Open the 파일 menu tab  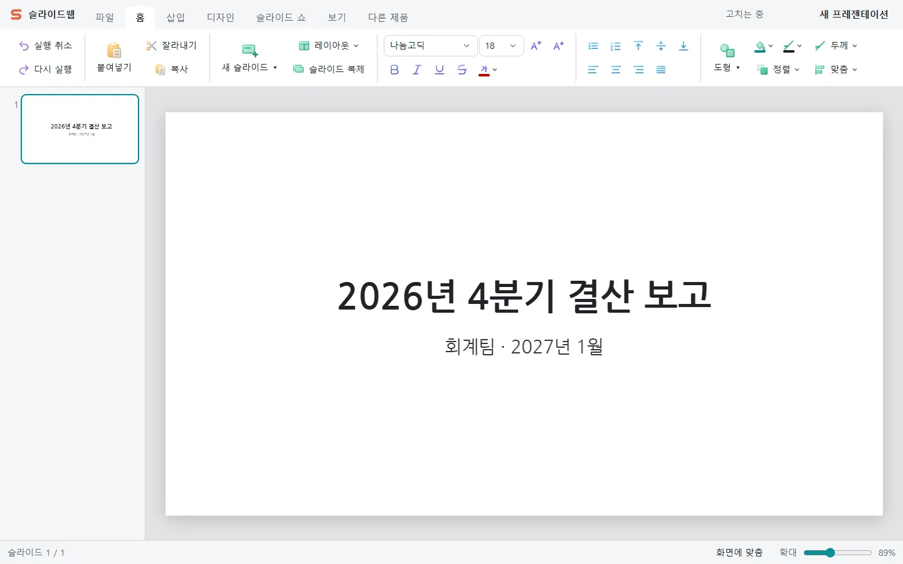click(105, 18)
